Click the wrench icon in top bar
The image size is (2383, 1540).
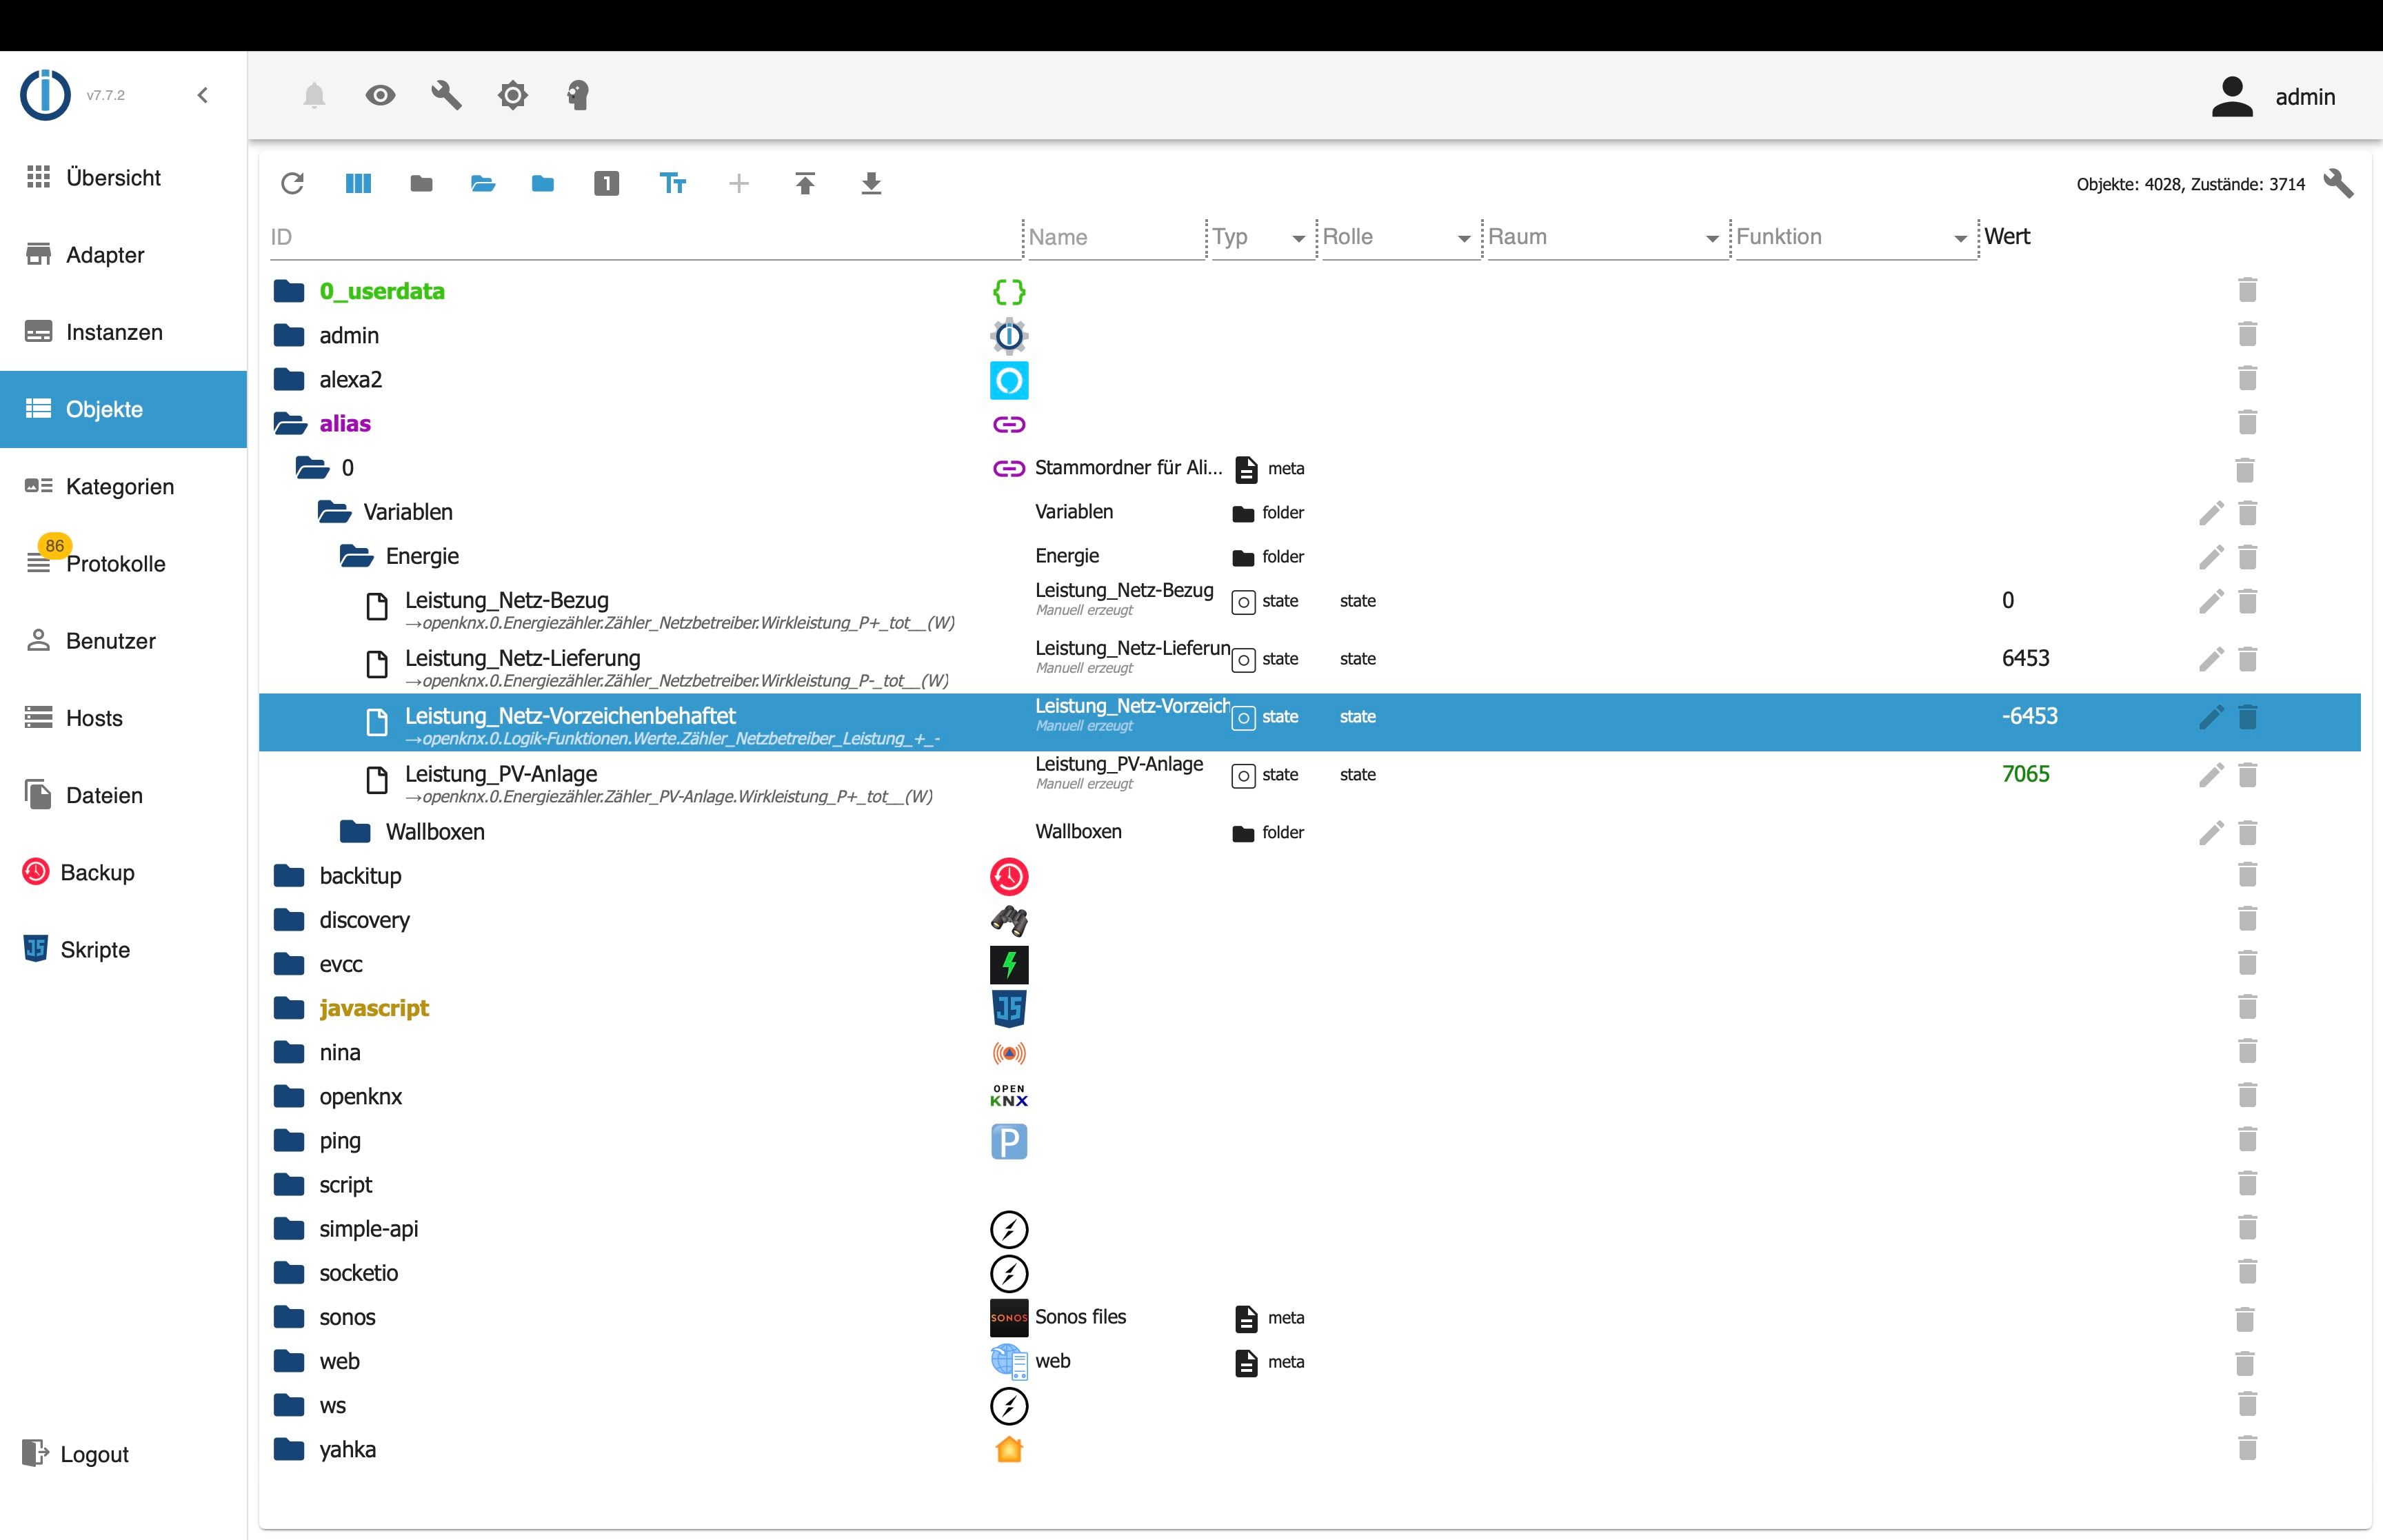click(x=446, y=96)
